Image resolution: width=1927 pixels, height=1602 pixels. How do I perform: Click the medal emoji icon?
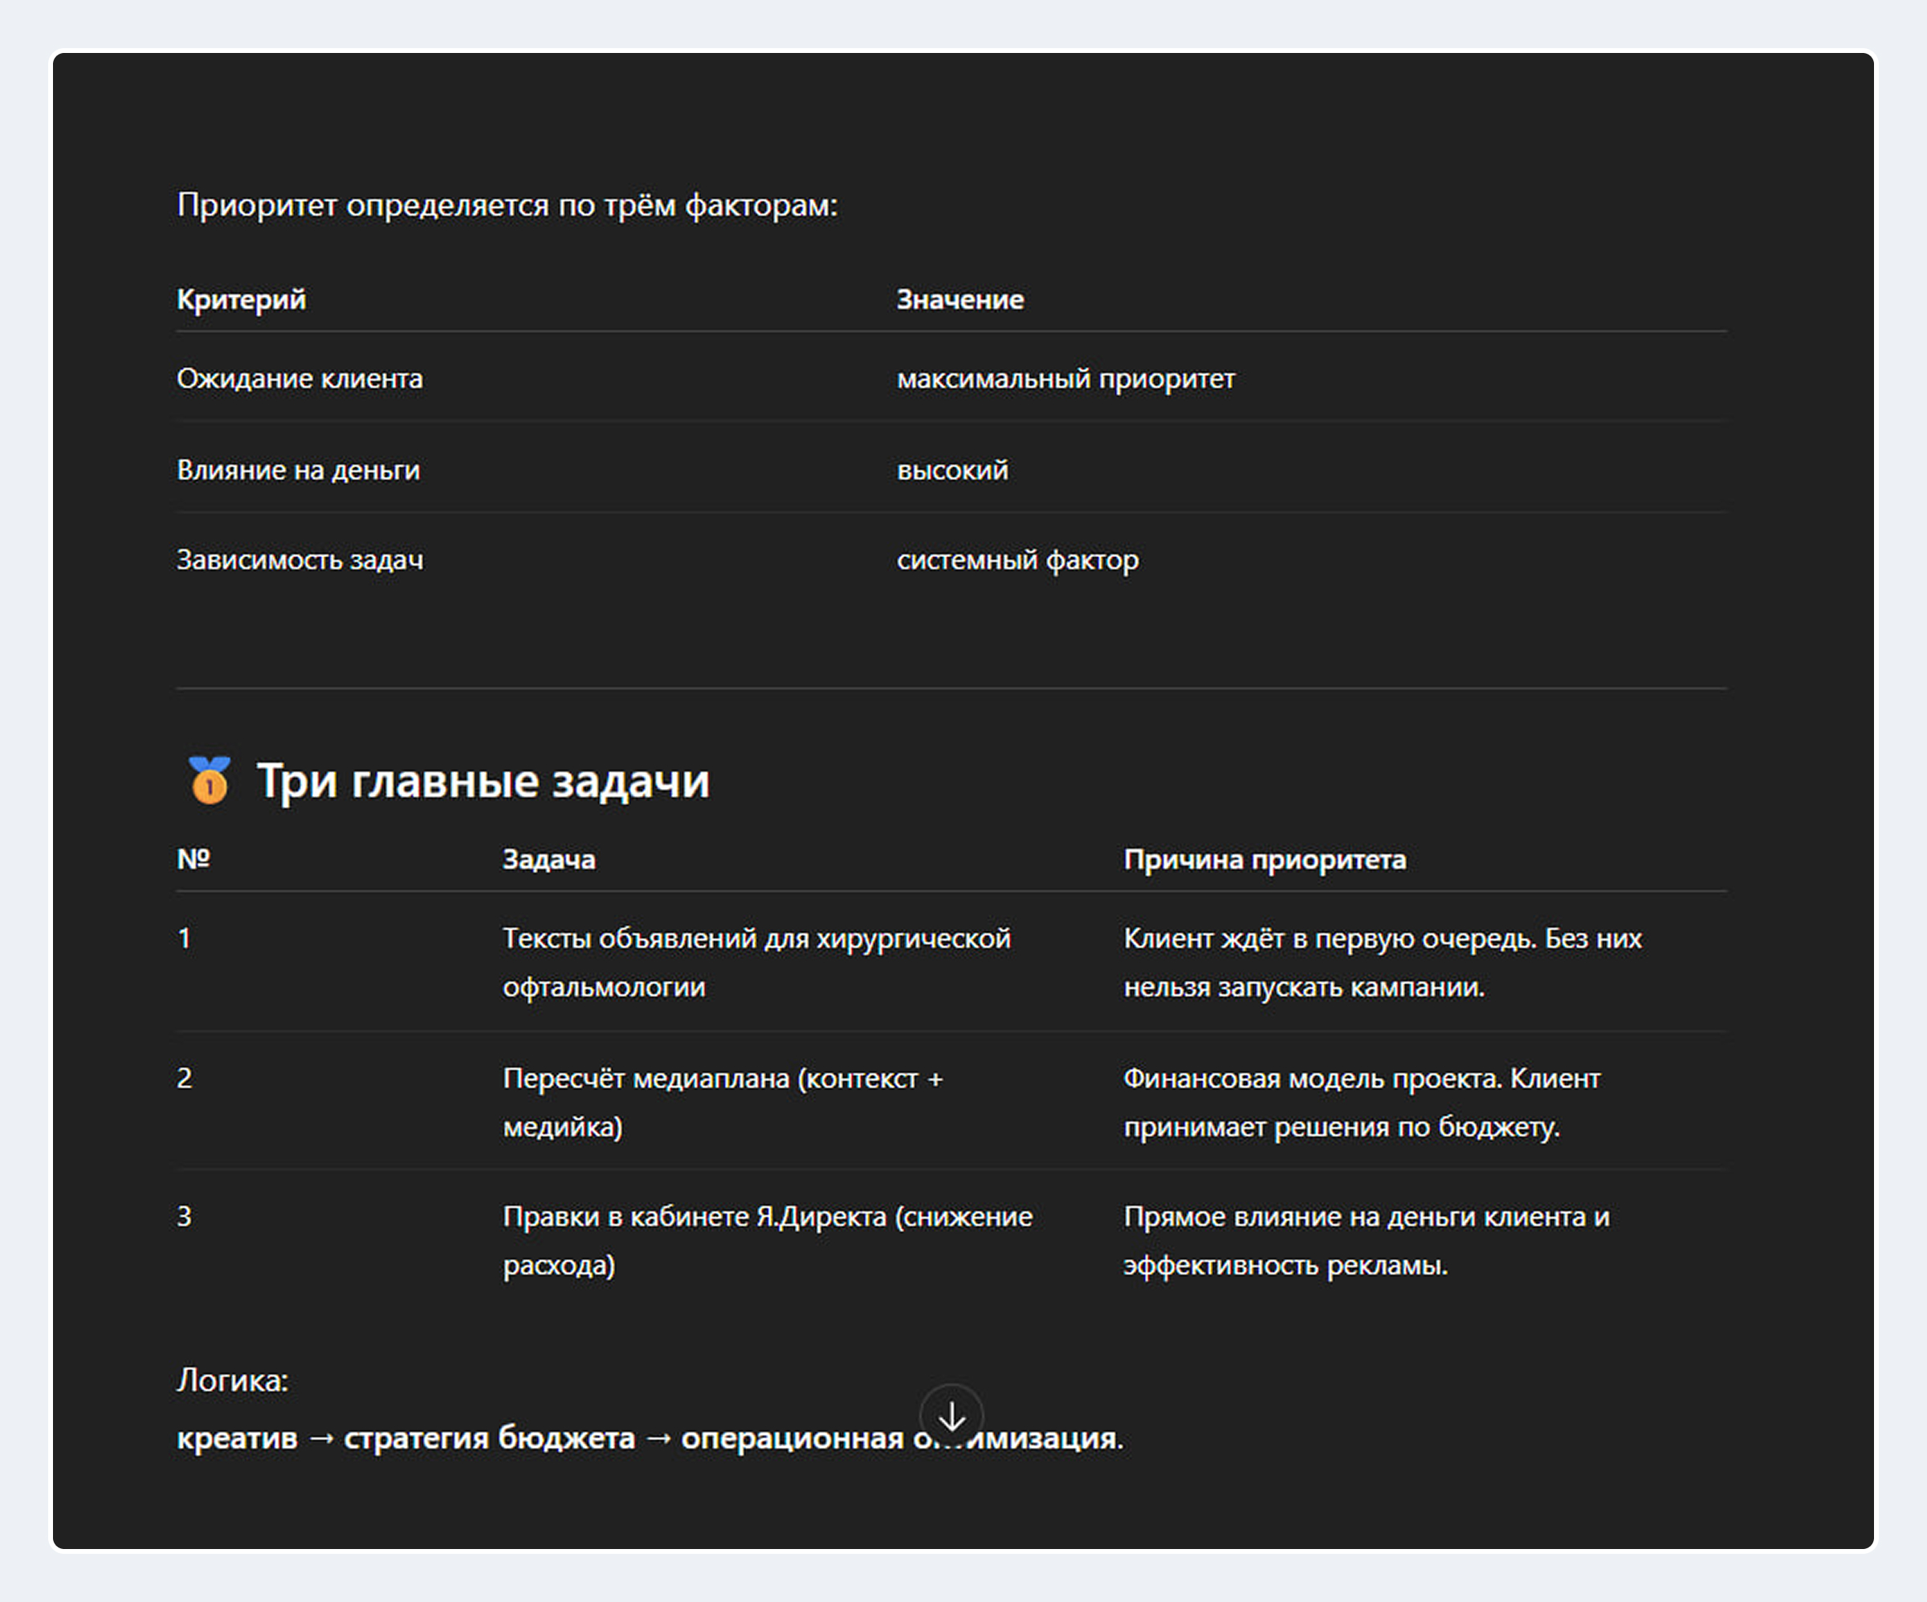(x=210, y=781)
